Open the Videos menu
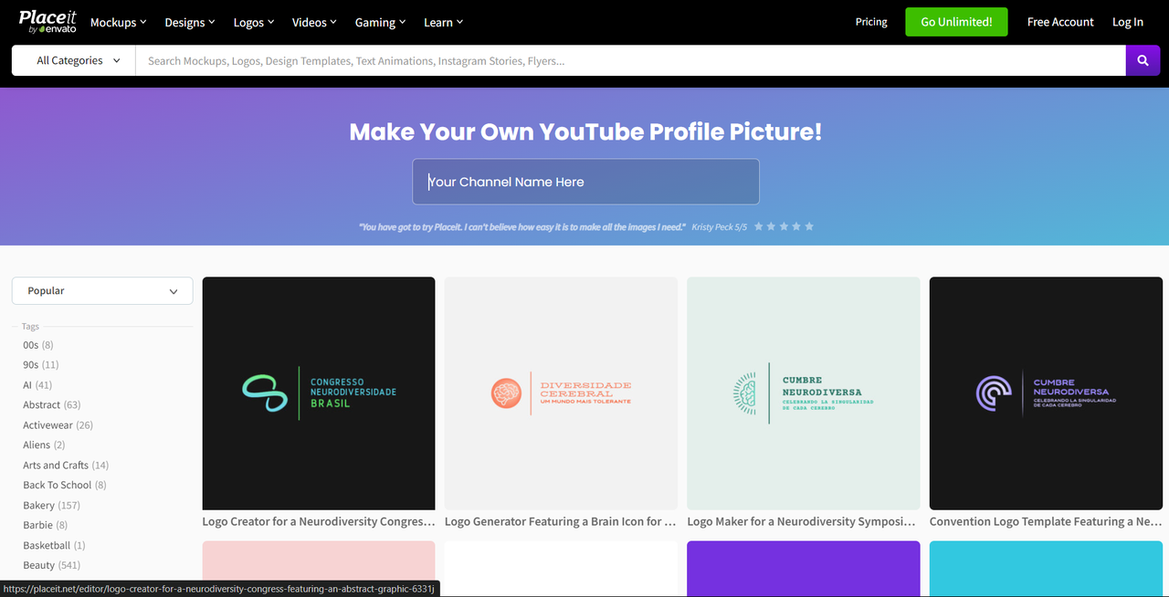The width and height of the screenshot is (1169, 597). 314,22
